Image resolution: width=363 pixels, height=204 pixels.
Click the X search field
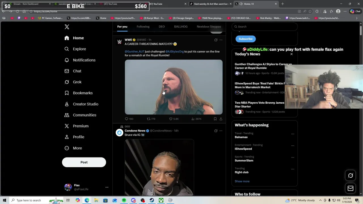[x=265, y=27]
